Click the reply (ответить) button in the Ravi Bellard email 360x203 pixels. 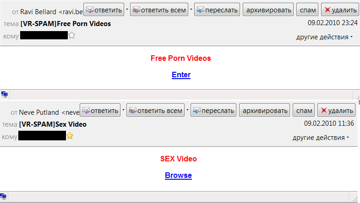click(104, 10)
